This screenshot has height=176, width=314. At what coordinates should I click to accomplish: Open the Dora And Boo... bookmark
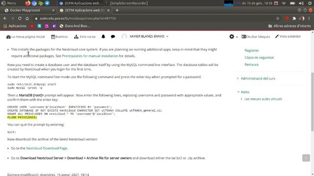pos(75,26)
